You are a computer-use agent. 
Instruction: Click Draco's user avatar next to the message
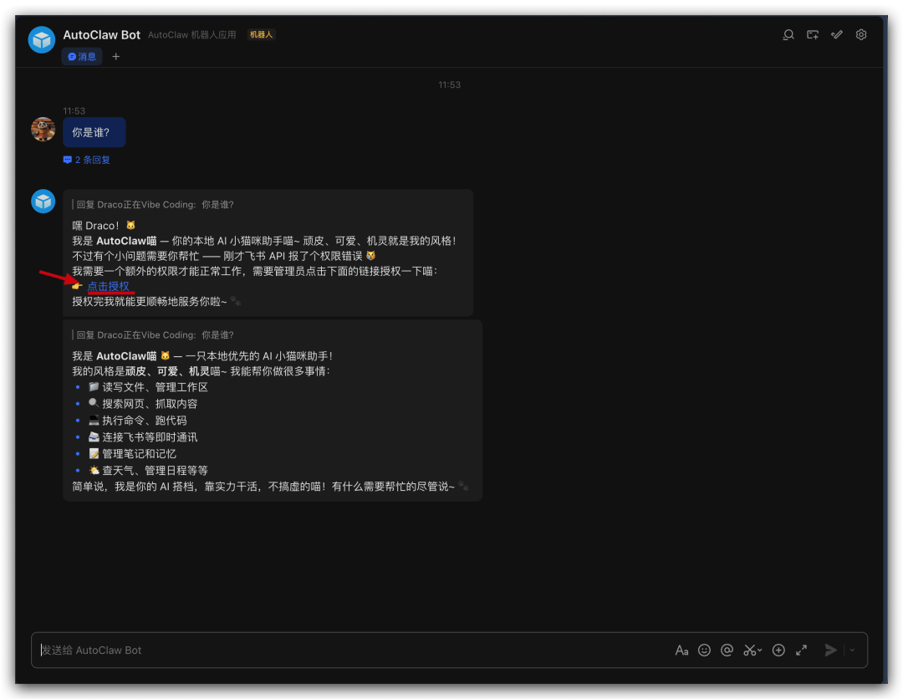[x=43, y=129]
